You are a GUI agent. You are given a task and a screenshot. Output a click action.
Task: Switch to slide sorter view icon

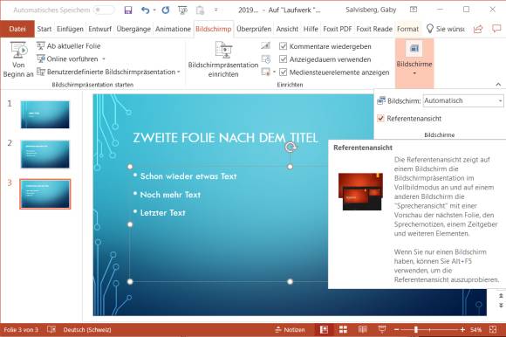pos(343,329)
